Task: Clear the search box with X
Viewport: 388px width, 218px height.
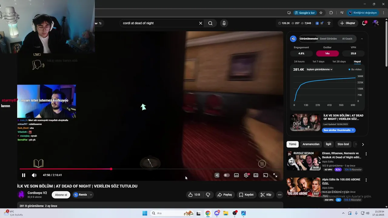Action: pos(201,23)
